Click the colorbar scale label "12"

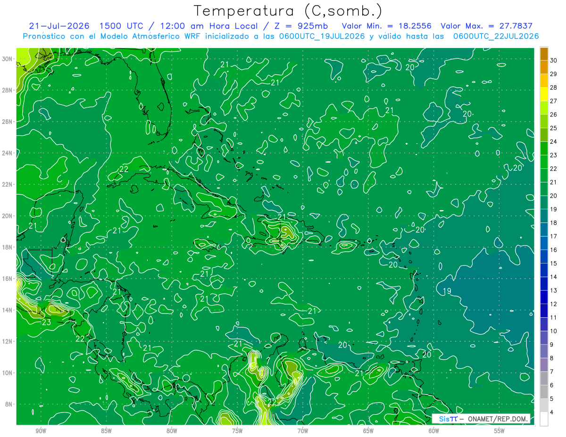coord(554,304)
